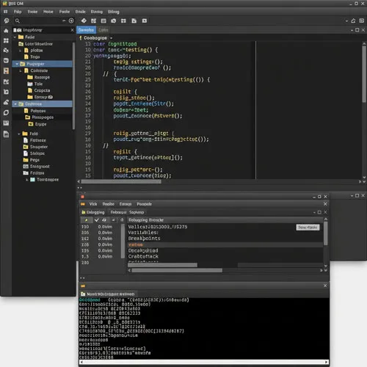Expand the 'Coltcode' item arrow
Screen dimensions: 367x367
(x=21, y=70)
